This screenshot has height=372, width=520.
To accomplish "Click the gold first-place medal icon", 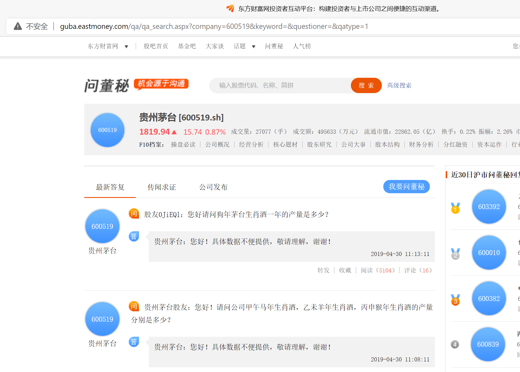I will pos(455,208).
